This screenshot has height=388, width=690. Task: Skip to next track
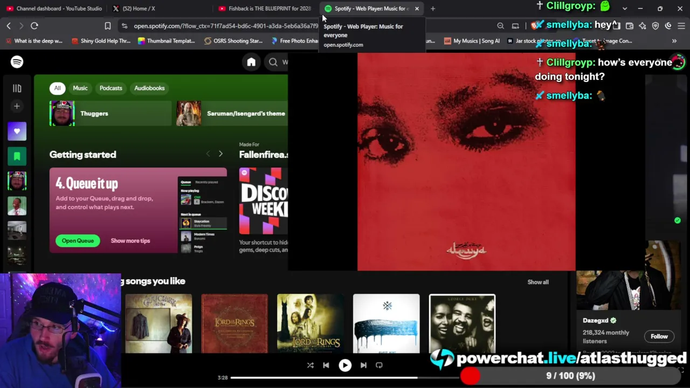pos(363,365)
